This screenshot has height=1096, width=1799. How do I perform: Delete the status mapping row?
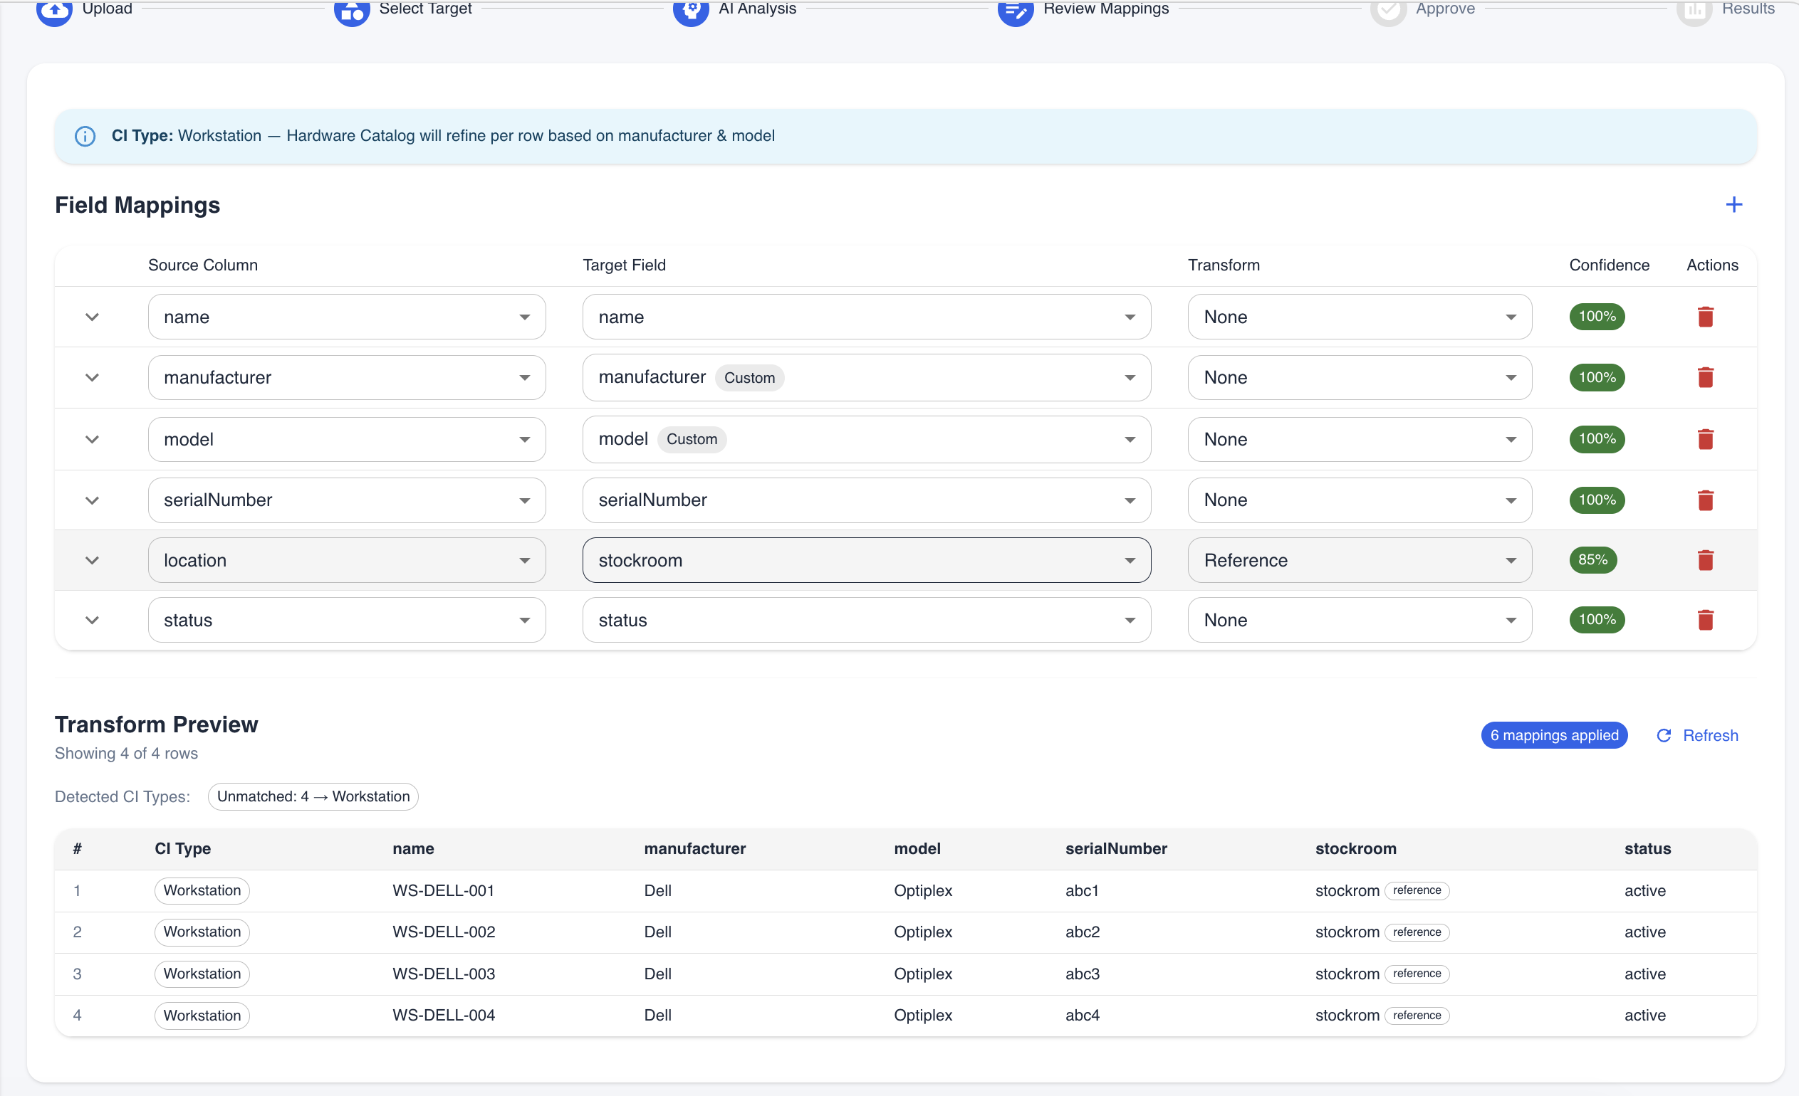coord(1705,621)
